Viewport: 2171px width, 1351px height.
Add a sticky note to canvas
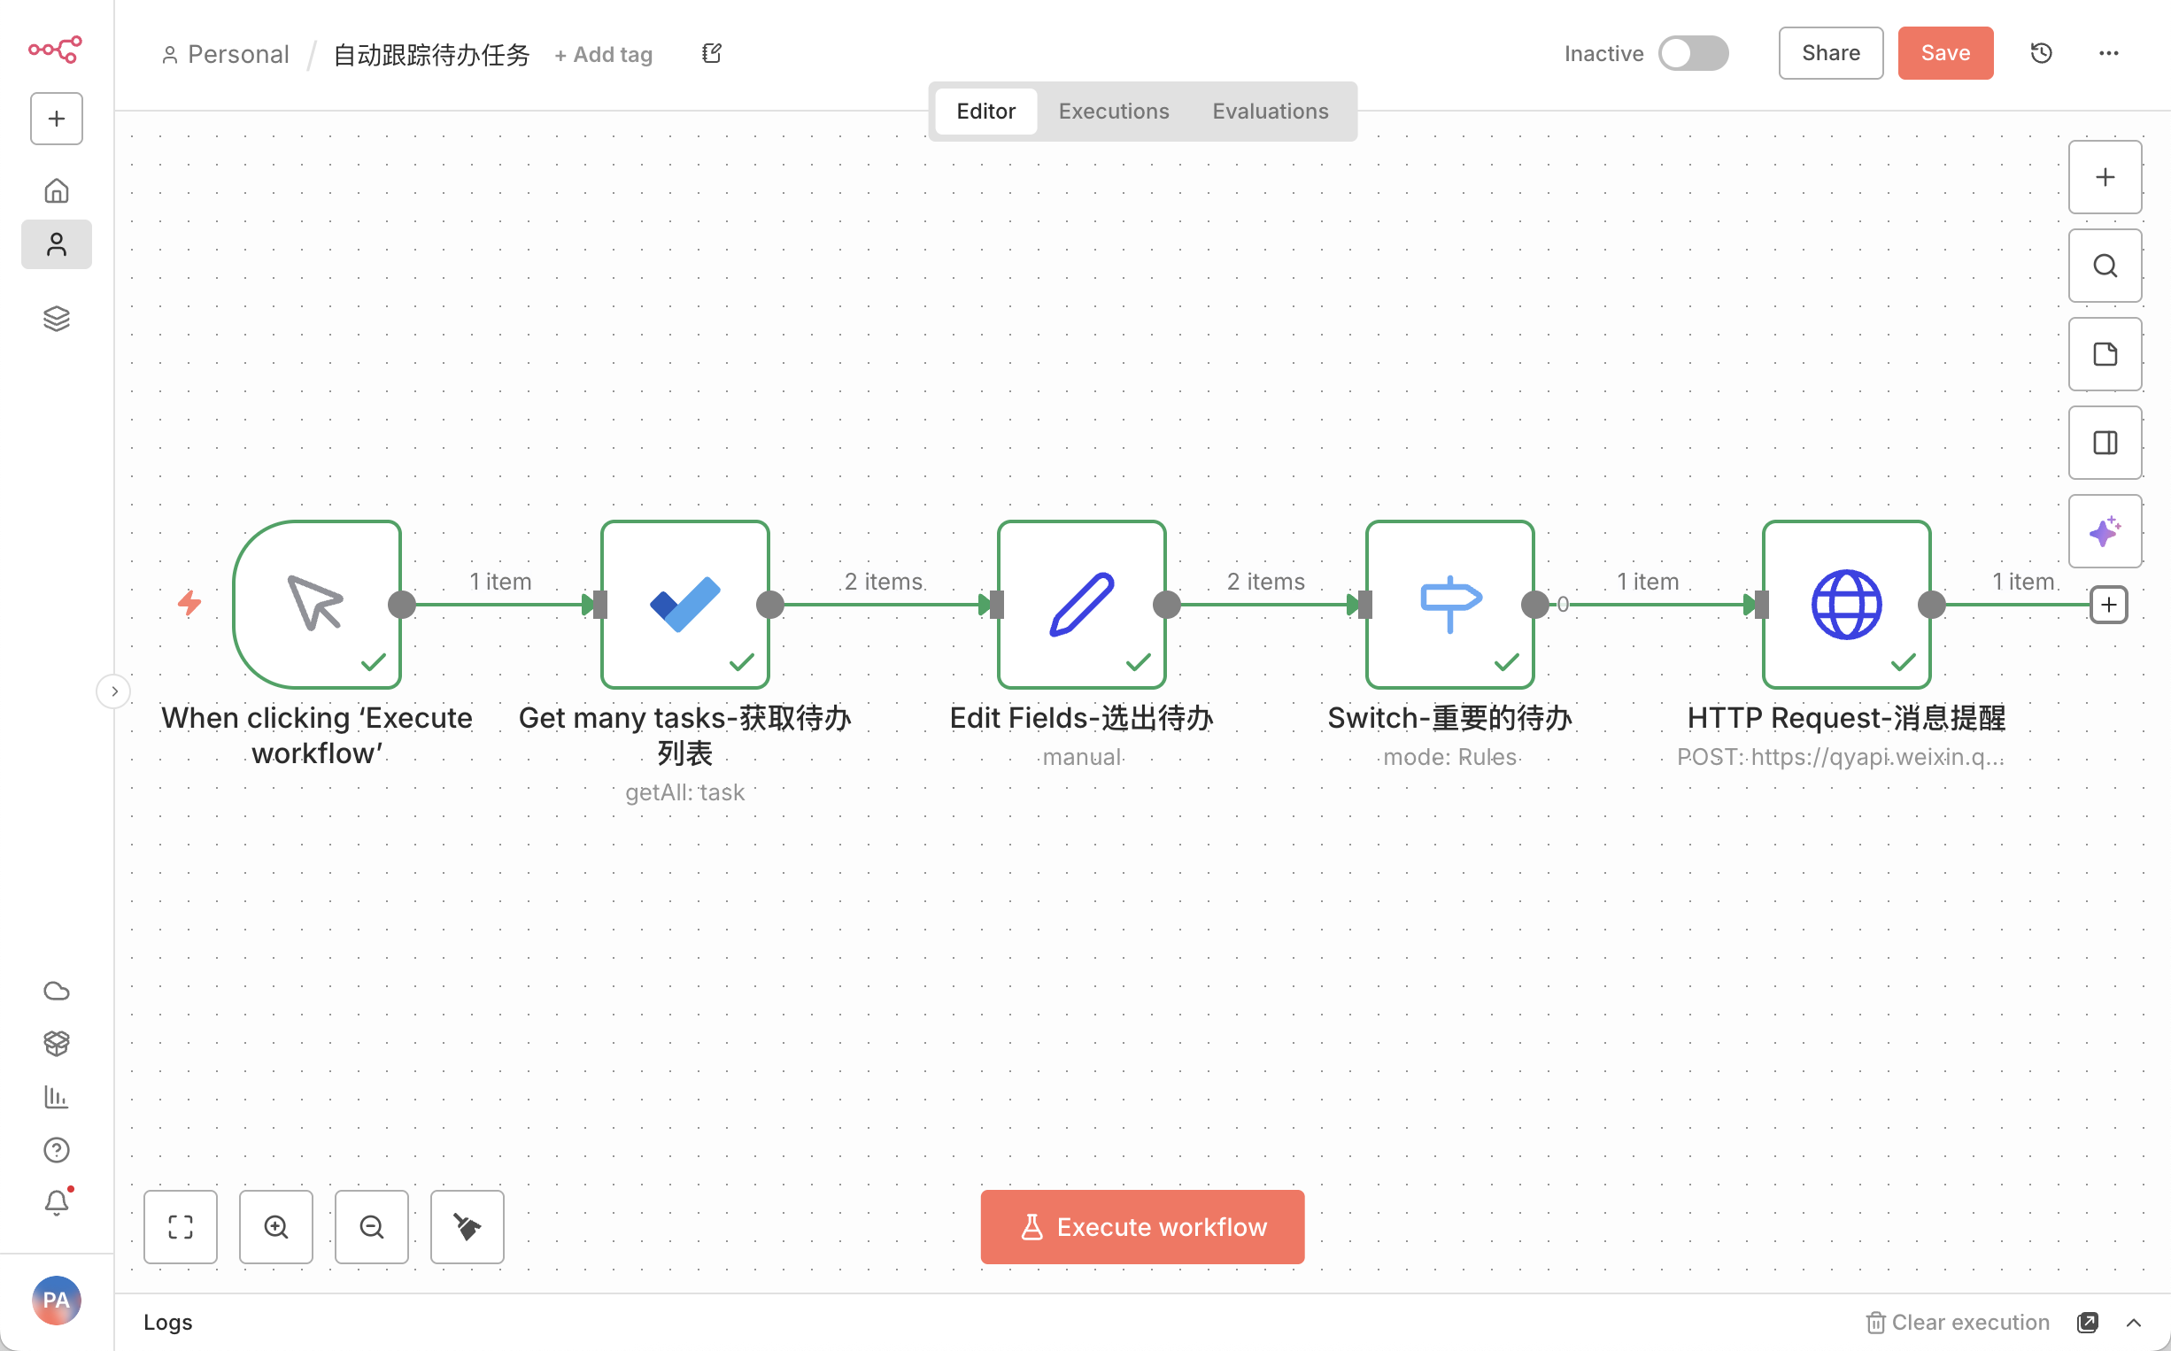coord(2104,354)
